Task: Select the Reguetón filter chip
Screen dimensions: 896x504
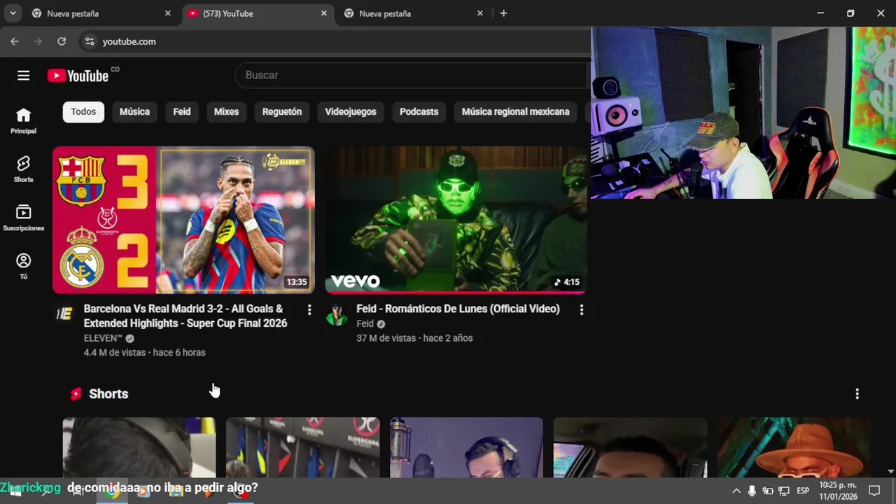Action: click(282, 111)
